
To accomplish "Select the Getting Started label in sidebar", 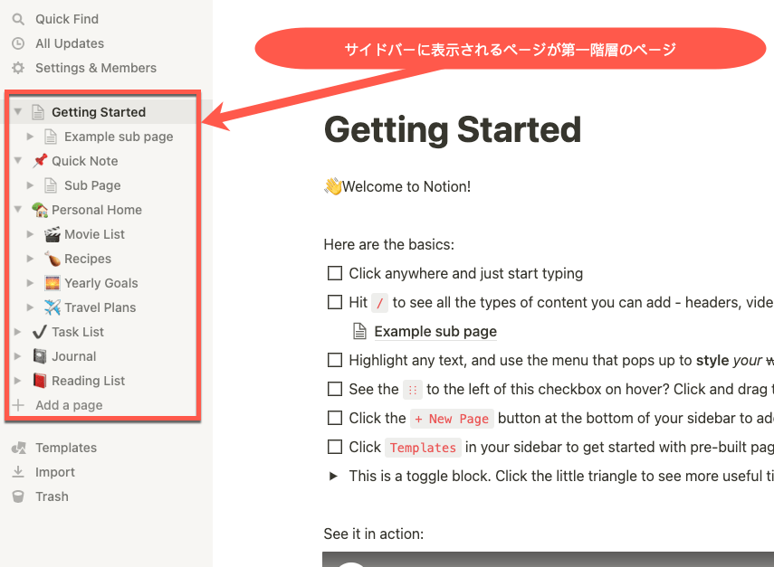I will (x=99, y=112).
